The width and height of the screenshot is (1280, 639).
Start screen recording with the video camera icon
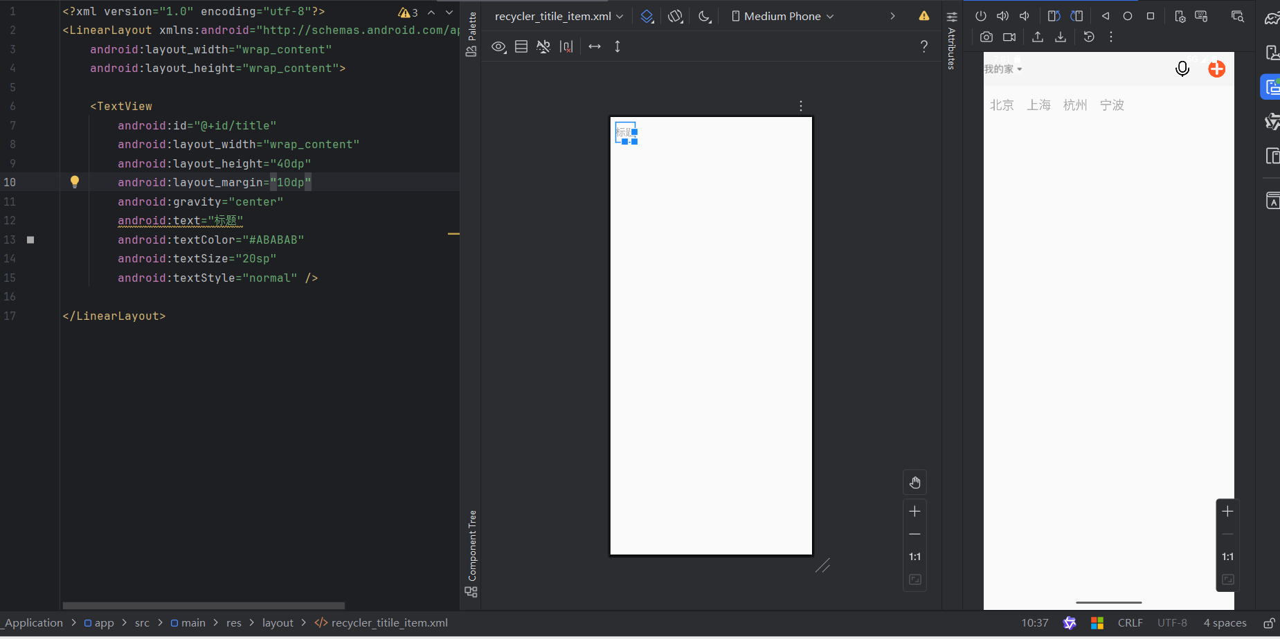click(1009, 37)
